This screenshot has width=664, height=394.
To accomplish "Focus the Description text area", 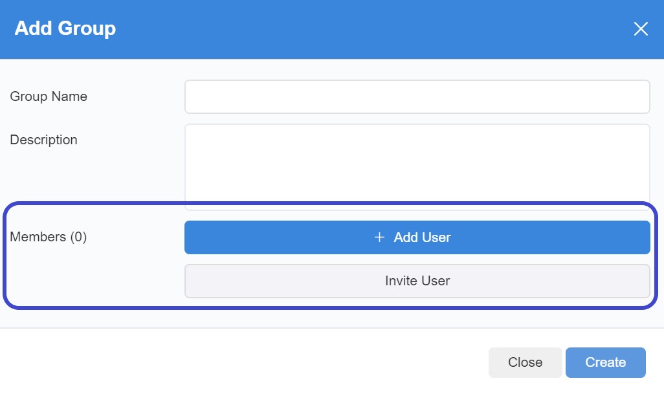I will 417,167.
